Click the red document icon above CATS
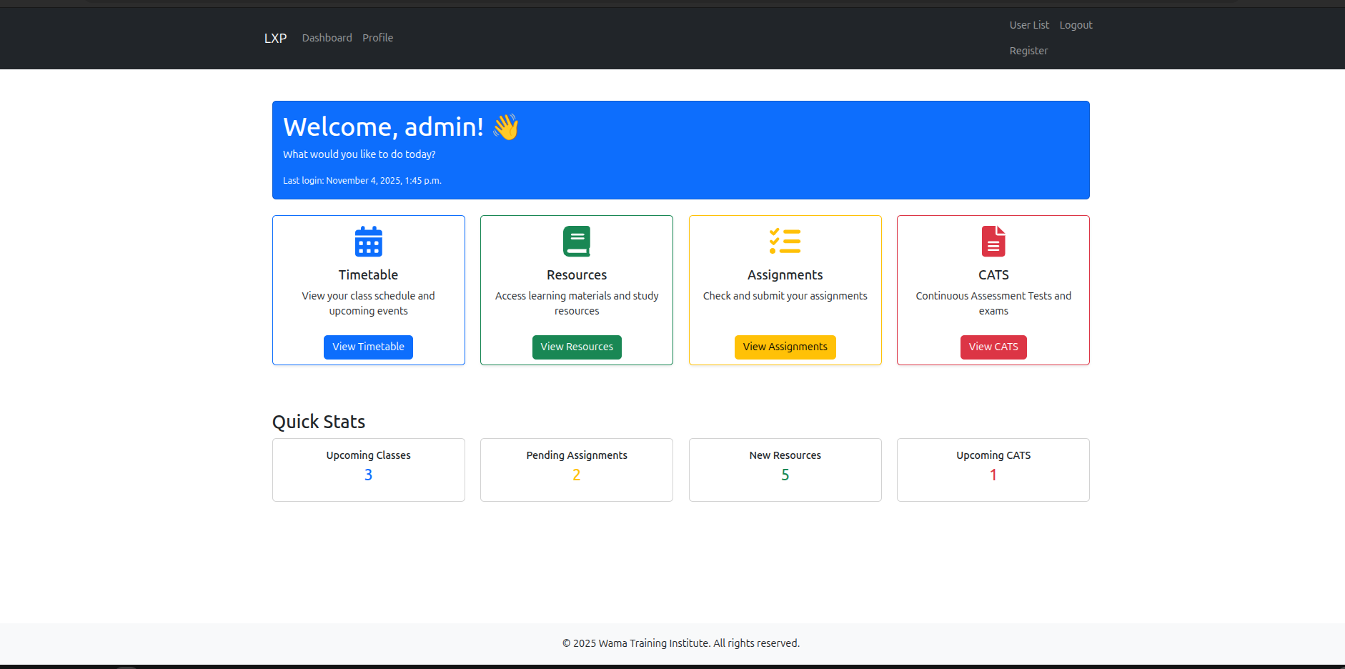1345x669 pixels. pyautogui.click(x=993, y=241)
